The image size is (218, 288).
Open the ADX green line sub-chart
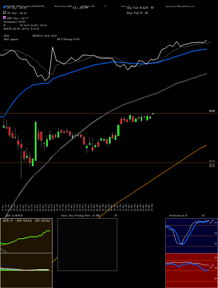click(26, 236)
